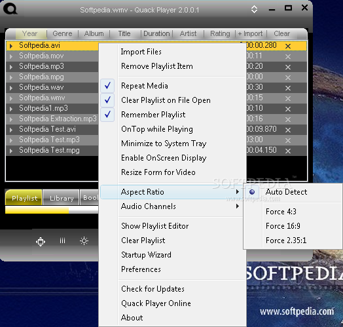Screen dimensions: 343x327
Task: Uncheck Clear Playlist on File Open
Action: coord(173,100)
